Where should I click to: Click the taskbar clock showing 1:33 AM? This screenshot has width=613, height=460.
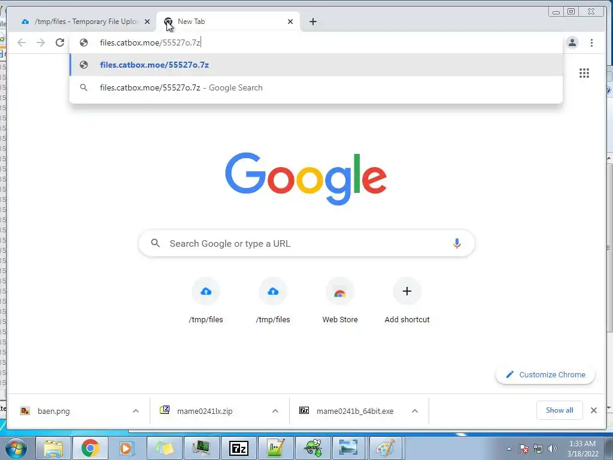click(x=582, y=449)
